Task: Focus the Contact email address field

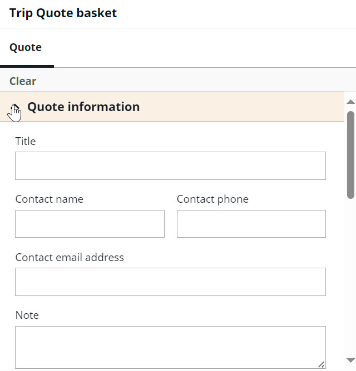Action: pos(170,282)
